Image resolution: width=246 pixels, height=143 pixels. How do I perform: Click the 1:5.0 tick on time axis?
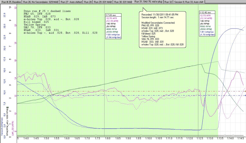coord(47,139)
